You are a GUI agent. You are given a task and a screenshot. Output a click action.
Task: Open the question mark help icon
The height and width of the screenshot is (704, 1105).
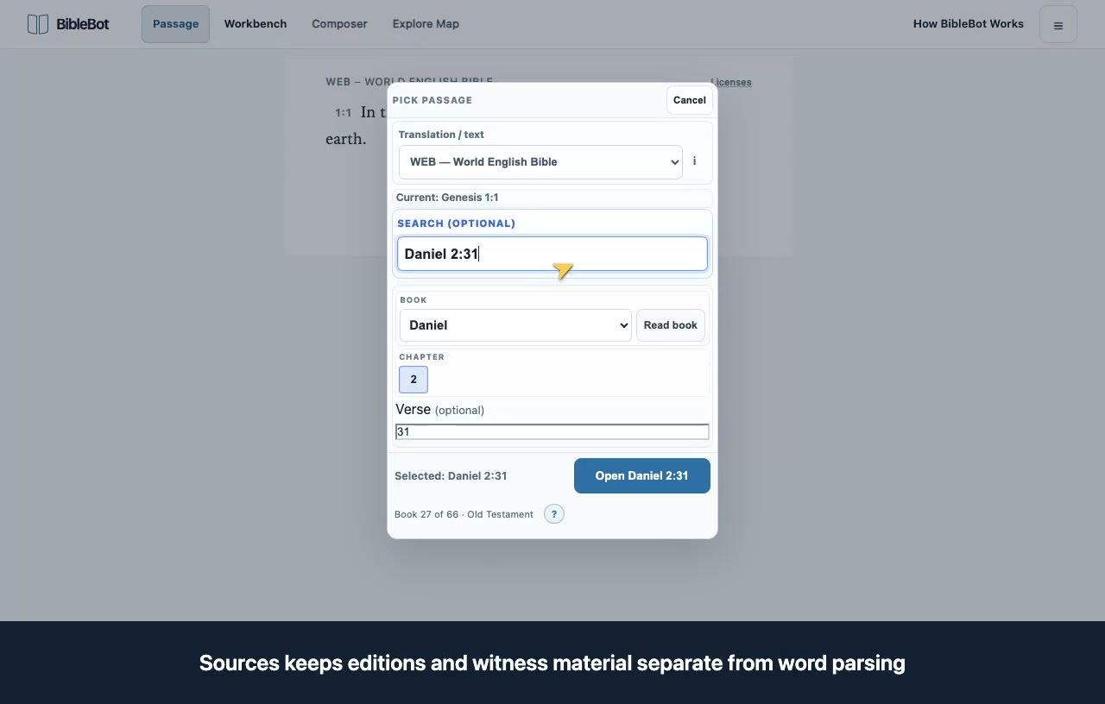click(554, 514)
